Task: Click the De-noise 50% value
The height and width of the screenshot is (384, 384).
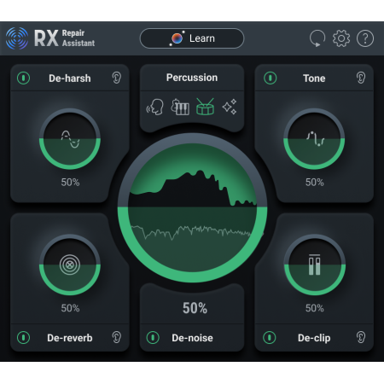Action: pos(195,308)
